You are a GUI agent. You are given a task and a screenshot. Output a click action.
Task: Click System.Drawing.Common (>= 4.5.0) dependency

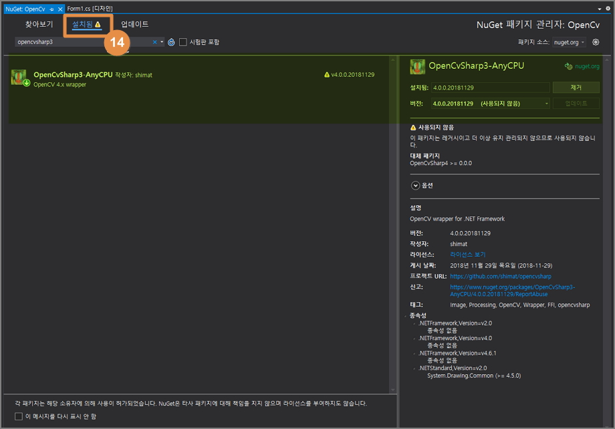474,376
